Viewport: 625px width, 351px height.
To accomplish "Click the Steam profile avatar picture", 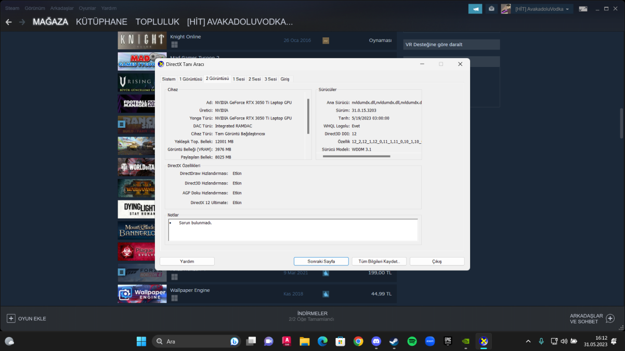I will (x=505, y=9).
